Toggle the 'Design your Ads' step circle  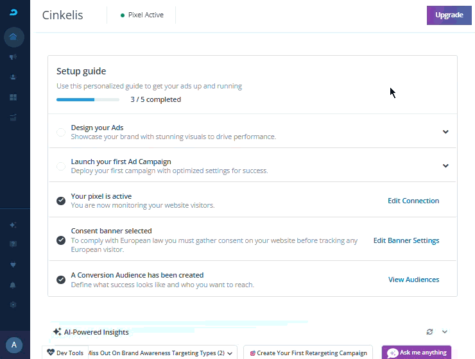(61, 132)
